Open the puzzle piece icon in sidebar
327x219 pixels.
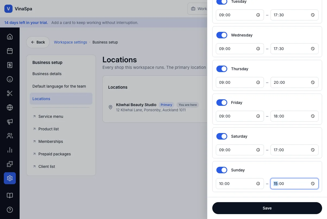click(10, 164)
